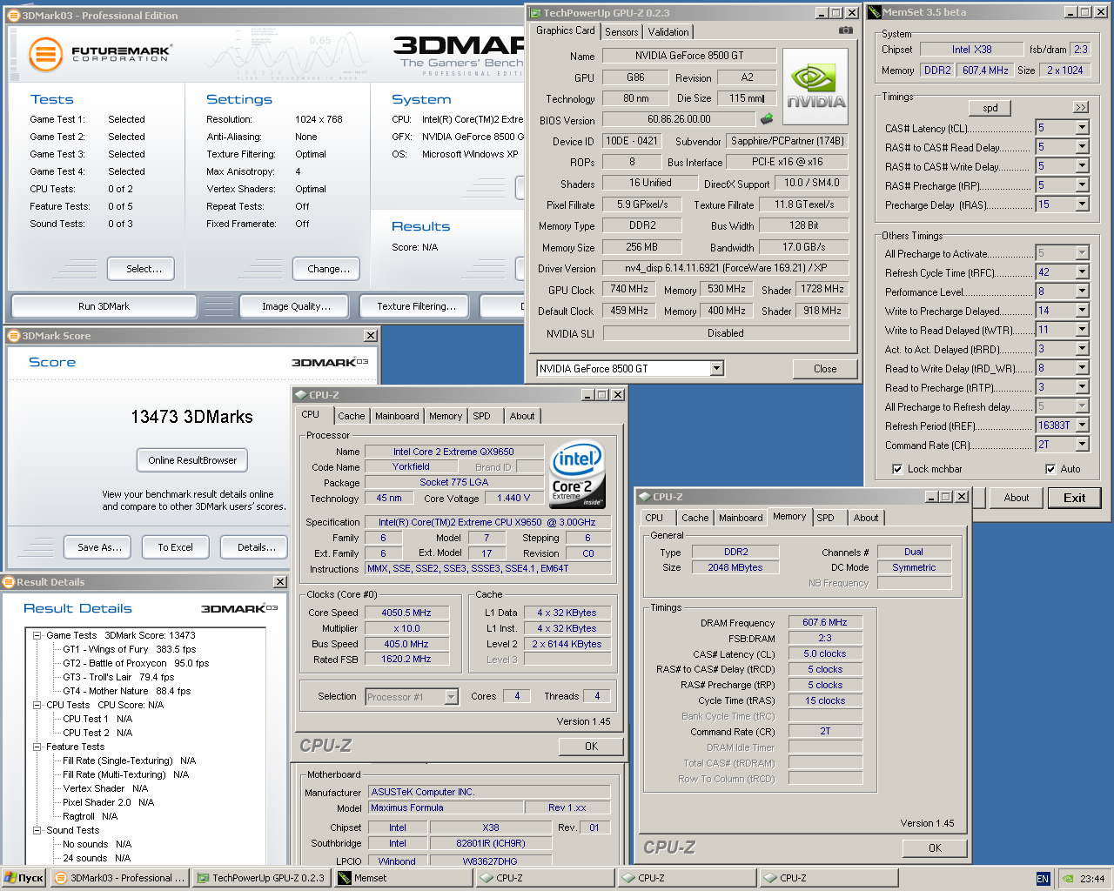This screenshot has width=1114, height=891.
Task: Click the Image Quality... button
Action: click(296, 306)
